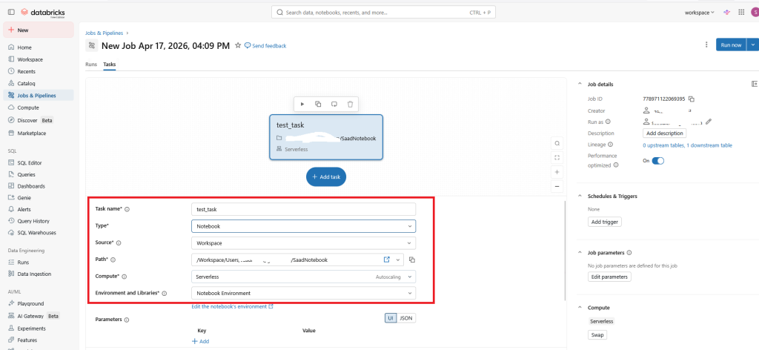
Task: Click the Add trigger button
Action: click(x=605, y=222)
